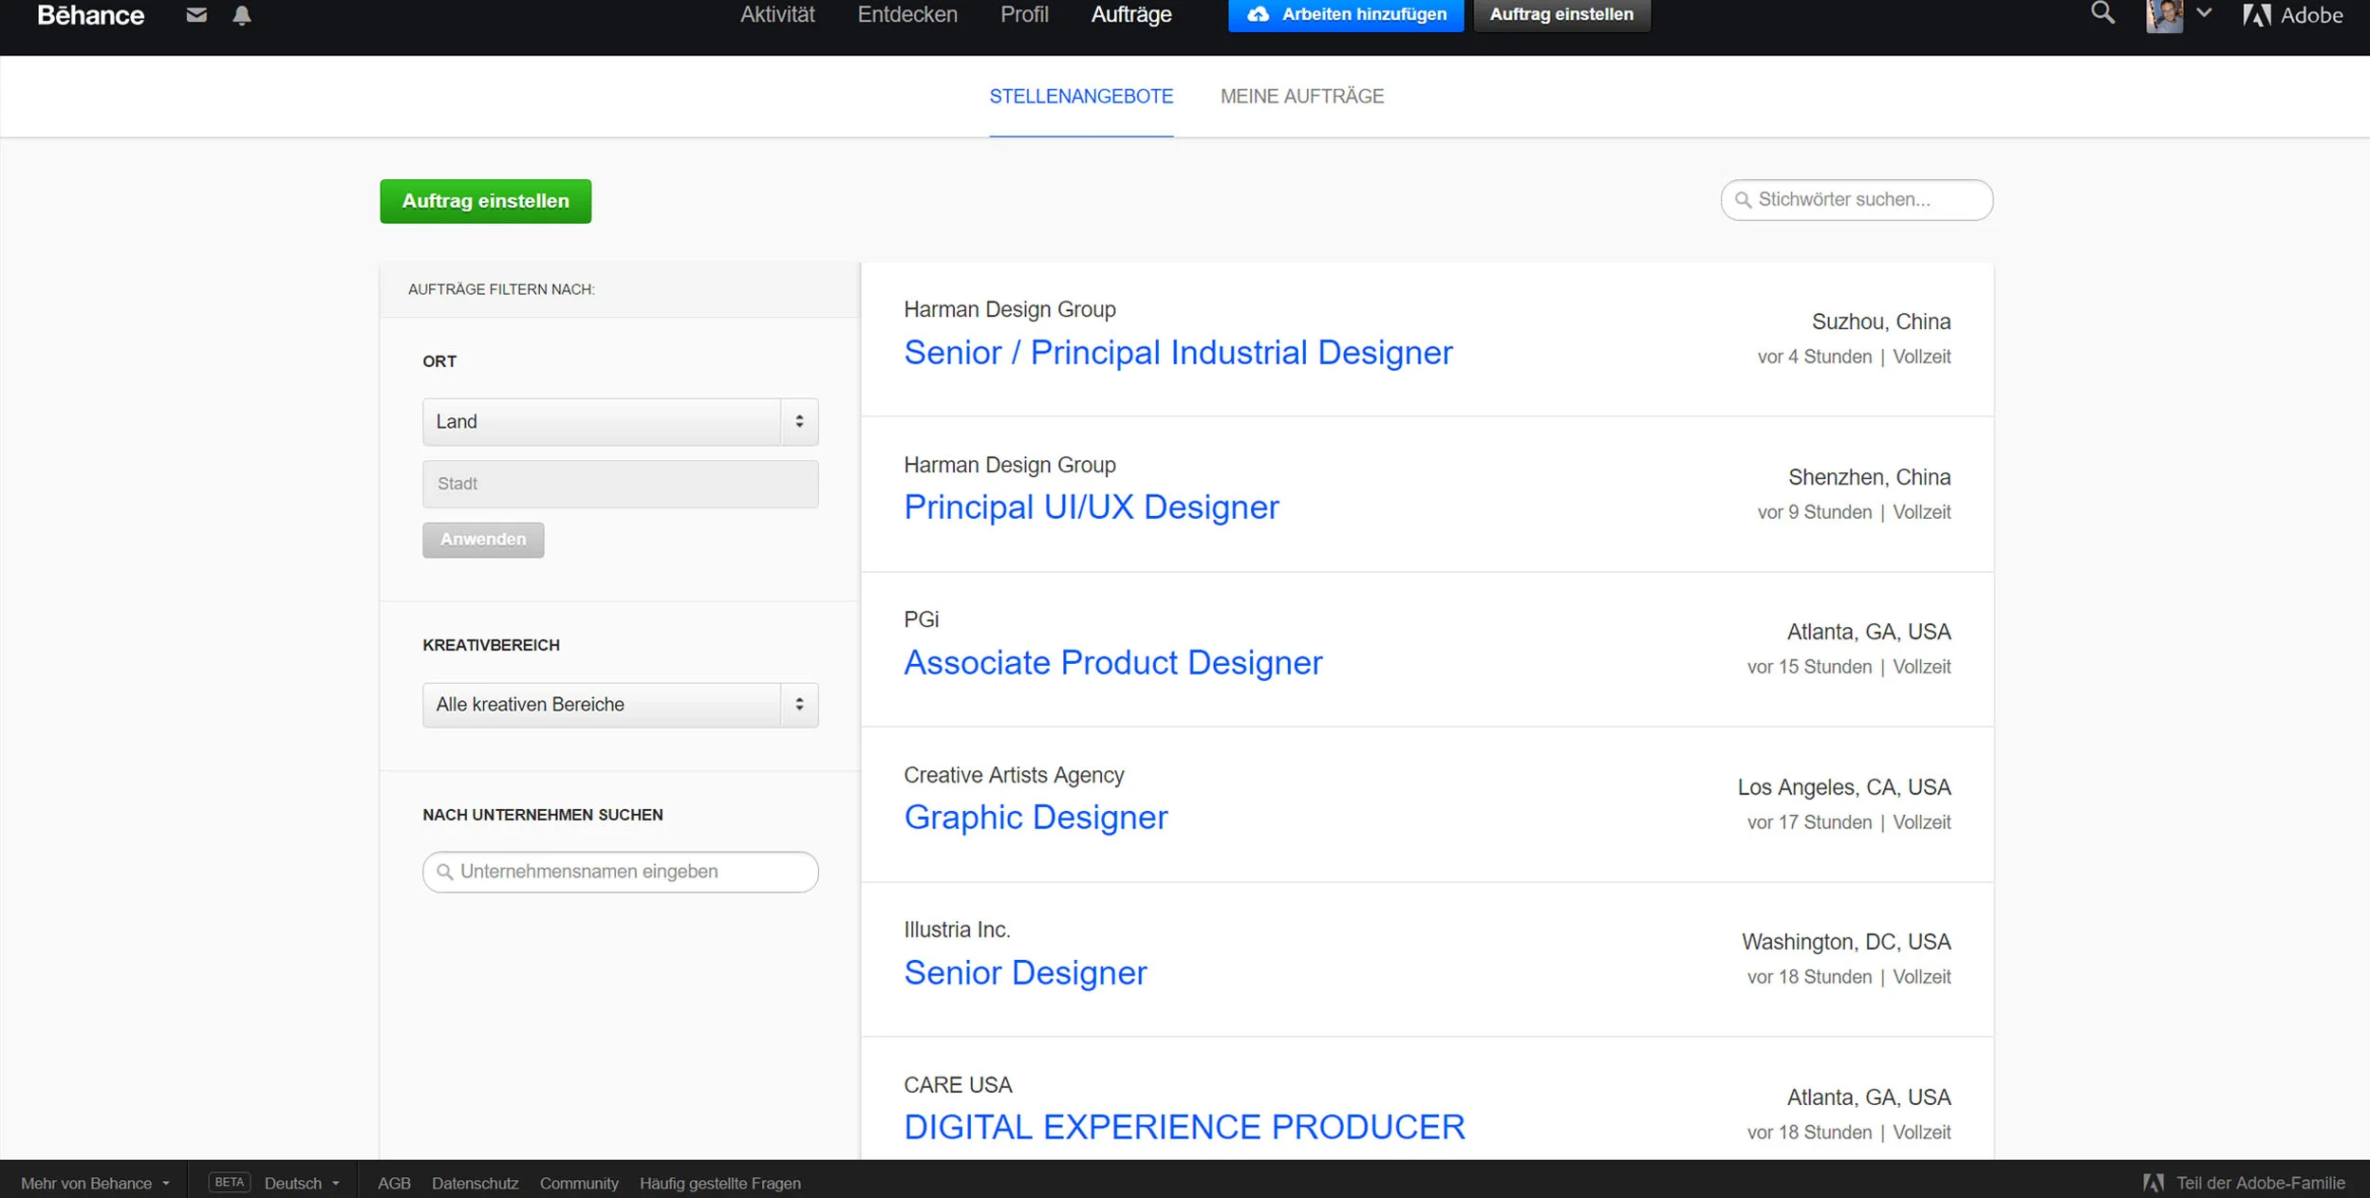Open the search magnifier in top bar
This screenshot has width=2370, height=1198.
tap(2103, 13)
